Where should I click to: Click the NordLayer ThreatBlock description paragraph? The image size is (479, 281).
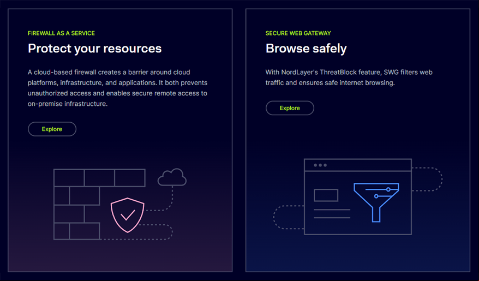[x=349, y=77]
